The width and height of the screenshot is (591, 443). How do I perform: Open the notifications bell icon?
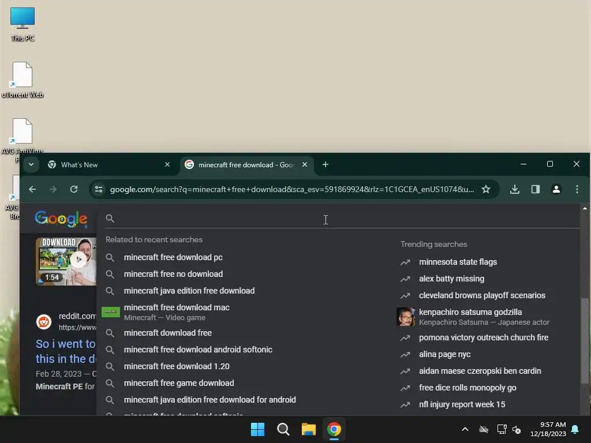pos(575,429)
